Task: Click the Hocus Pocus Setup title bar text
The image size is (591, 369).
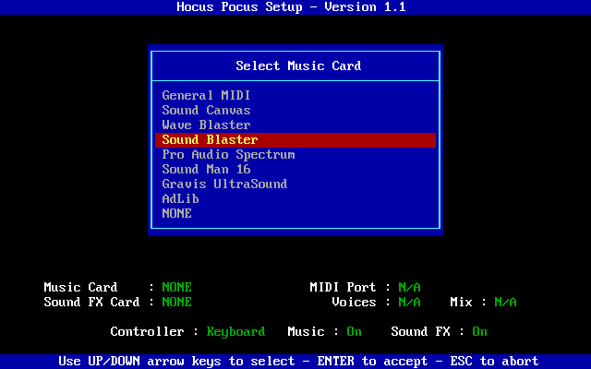Action: coord(292,6)
